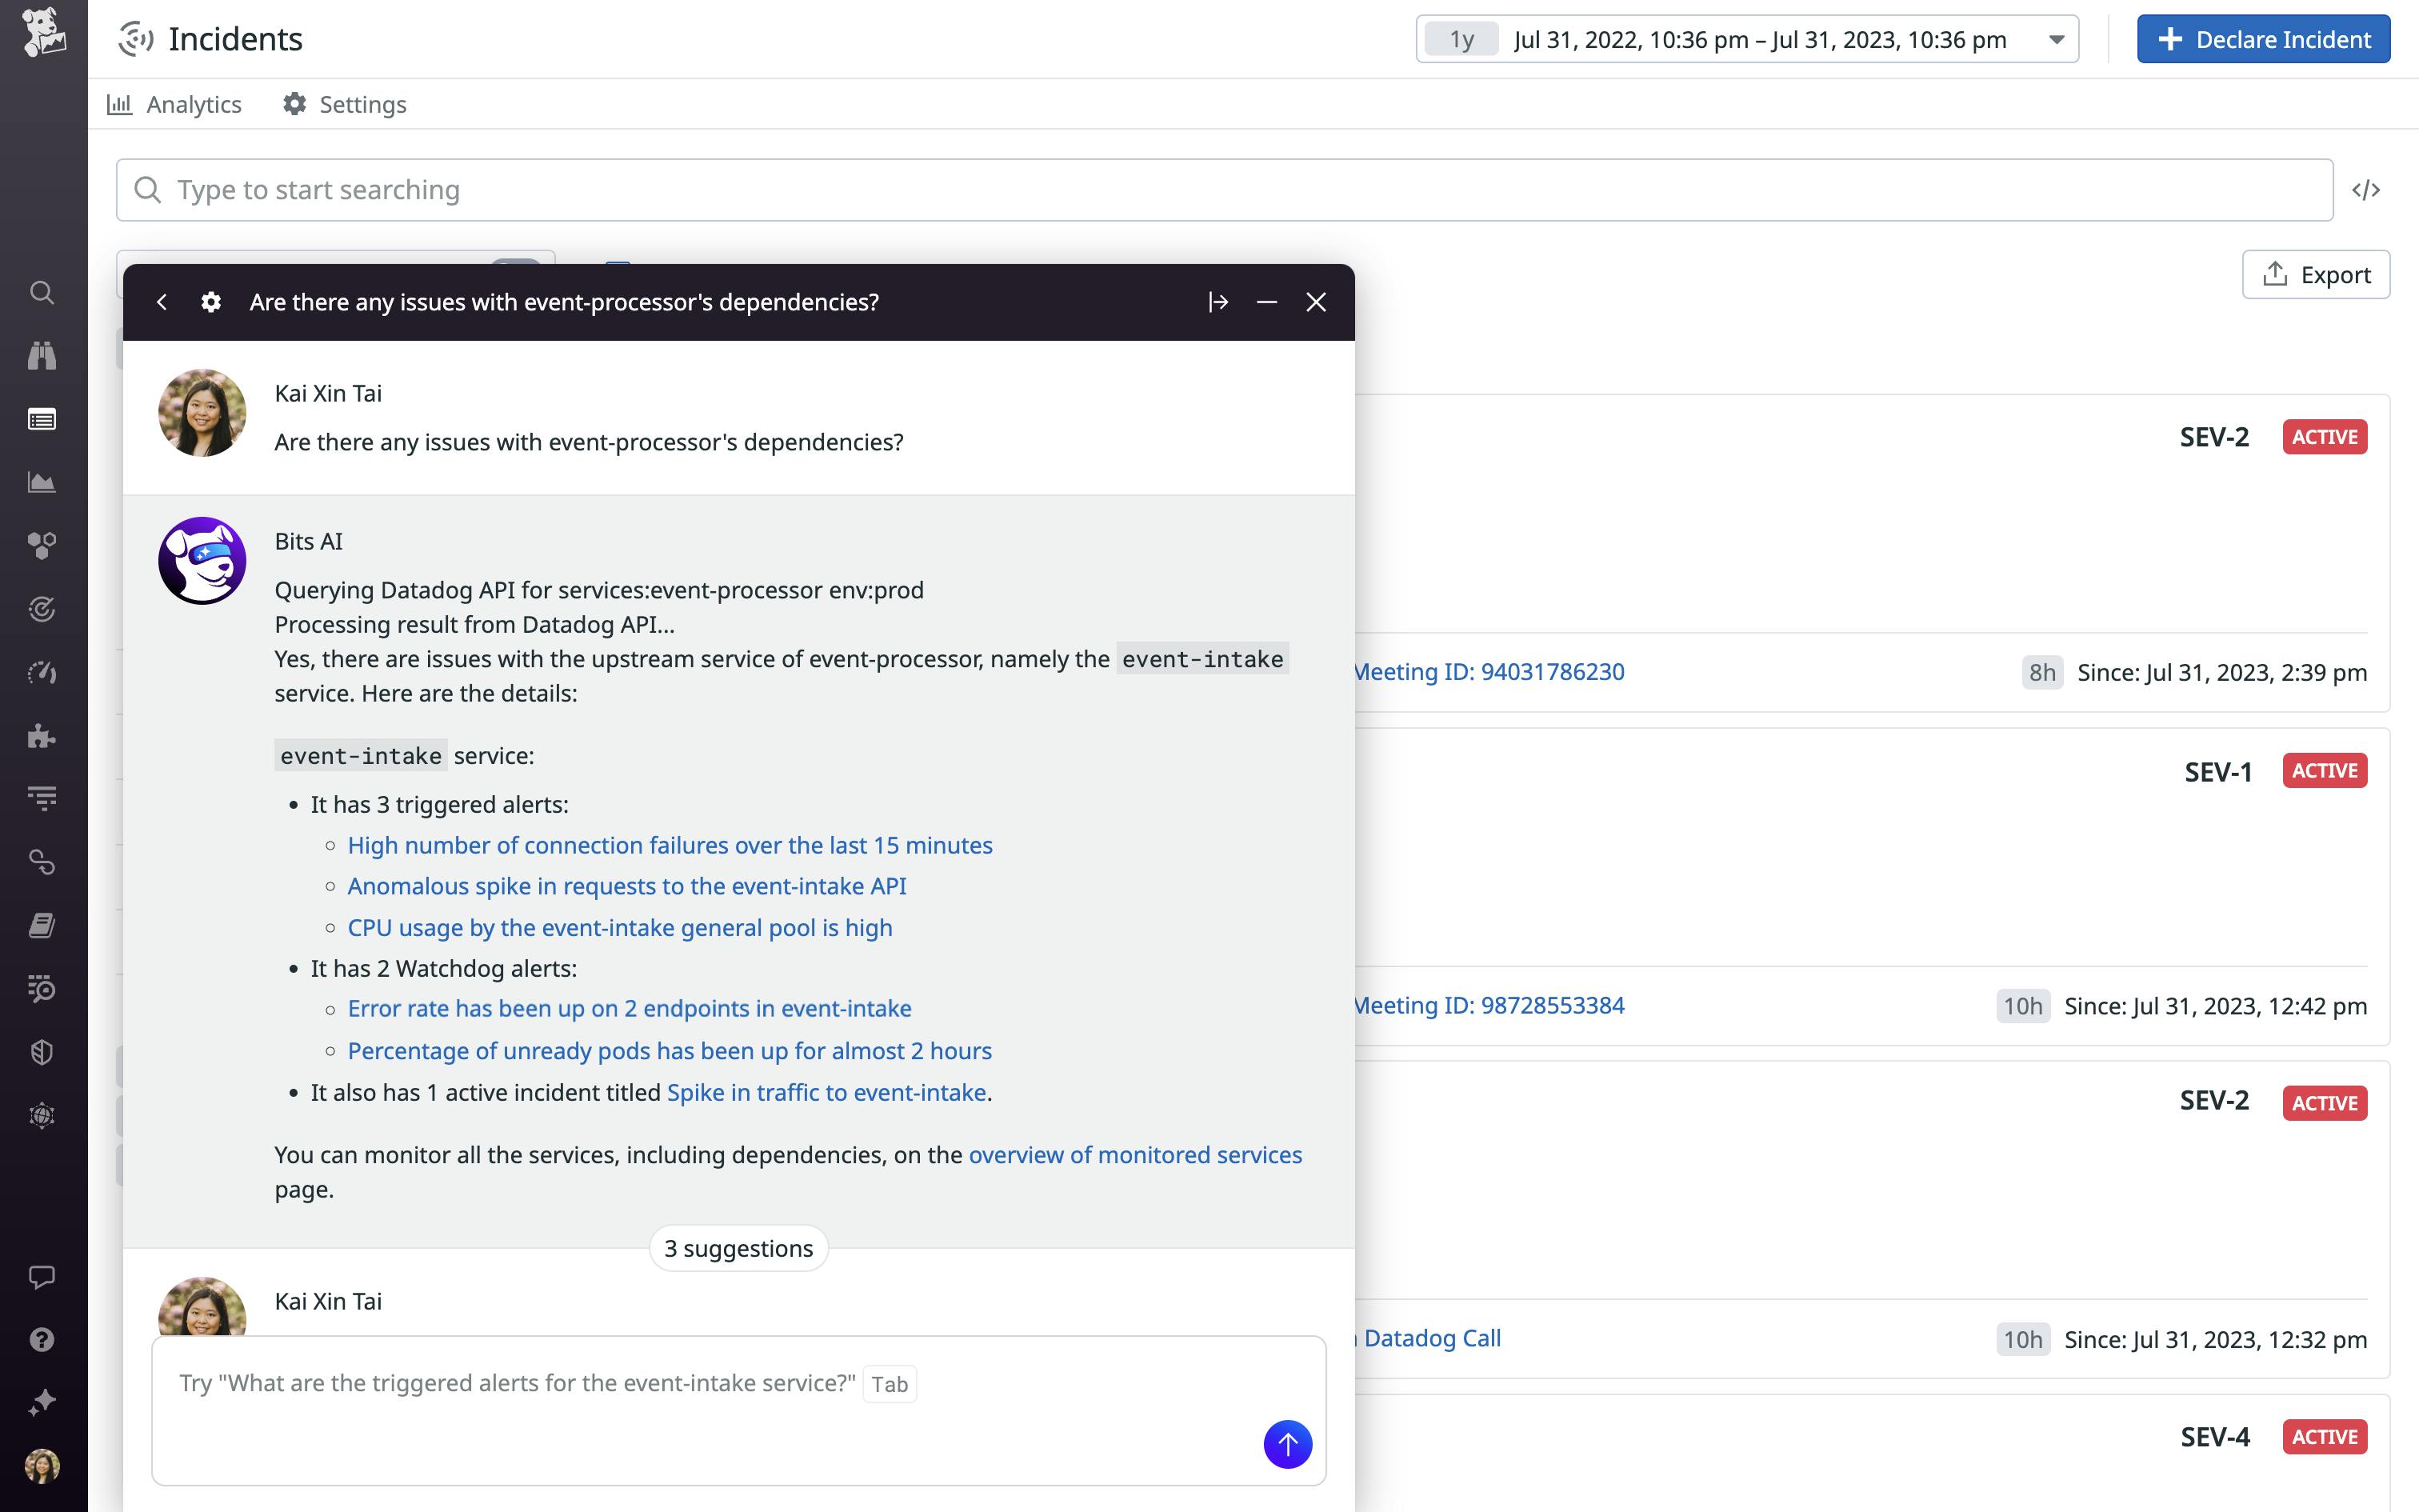Open the Integrations puzzle-piece icon
2419x1512 pixels.
[x=42, y=737]
